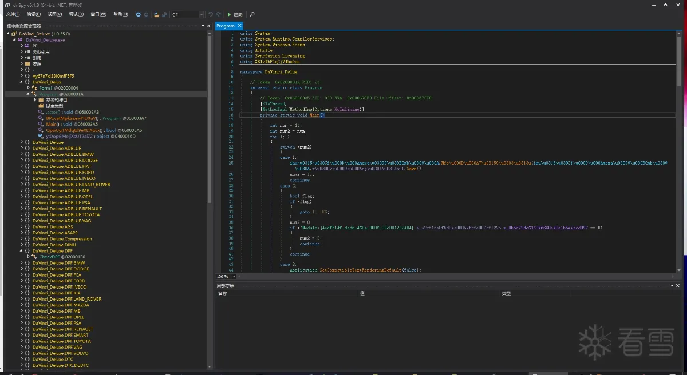Click the redo icon in toolbar
687x375 pixels.
point(219,14)
